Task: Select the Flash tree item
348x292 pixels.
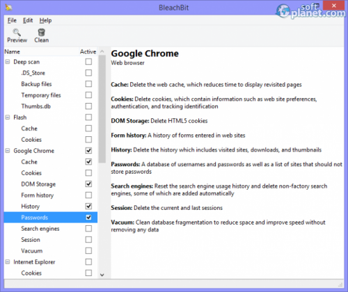Action: pyautogui.click(x=20, y=117)
